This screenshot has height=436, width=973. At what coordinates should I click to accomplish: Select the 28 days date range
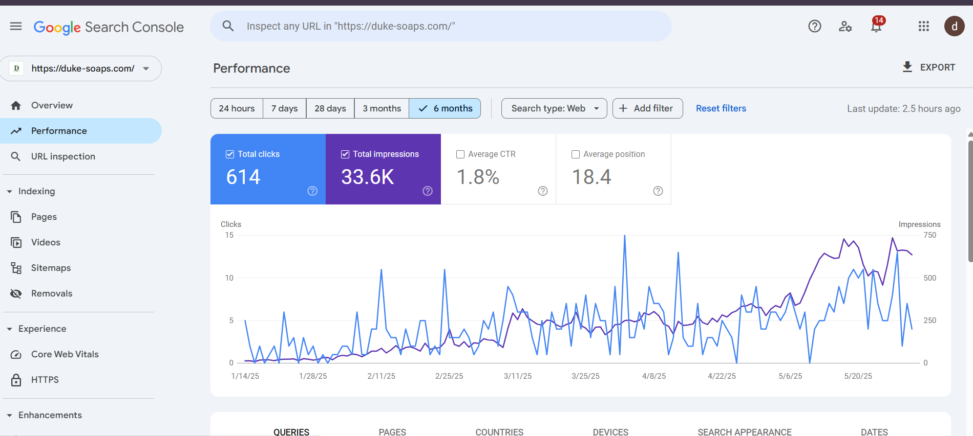click(x=330, y=108)
